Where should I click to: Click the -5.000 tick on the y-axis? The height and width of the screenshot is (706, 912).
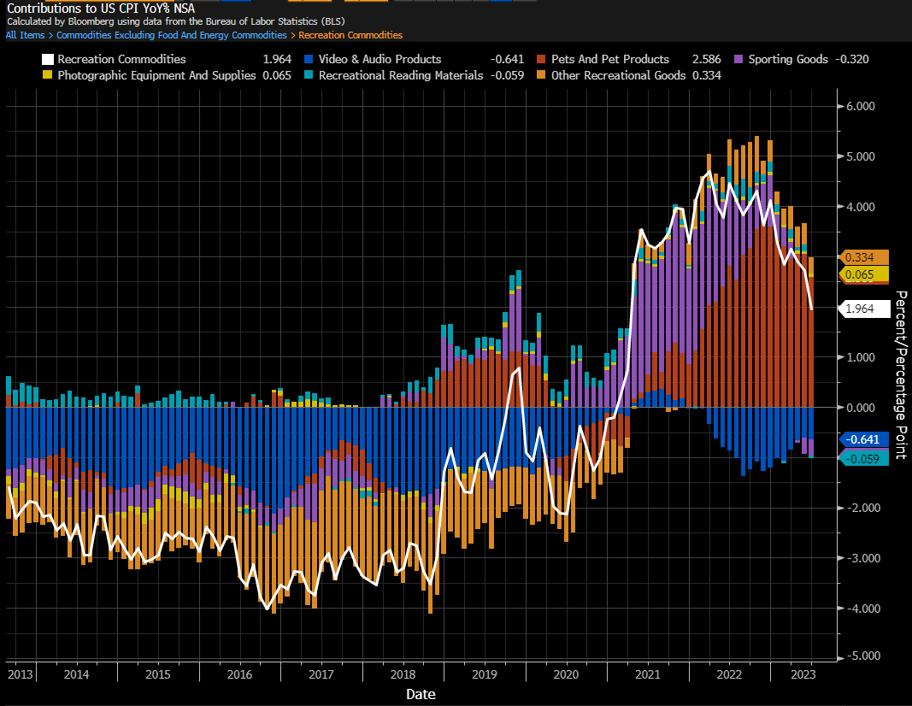click(864, 656)
